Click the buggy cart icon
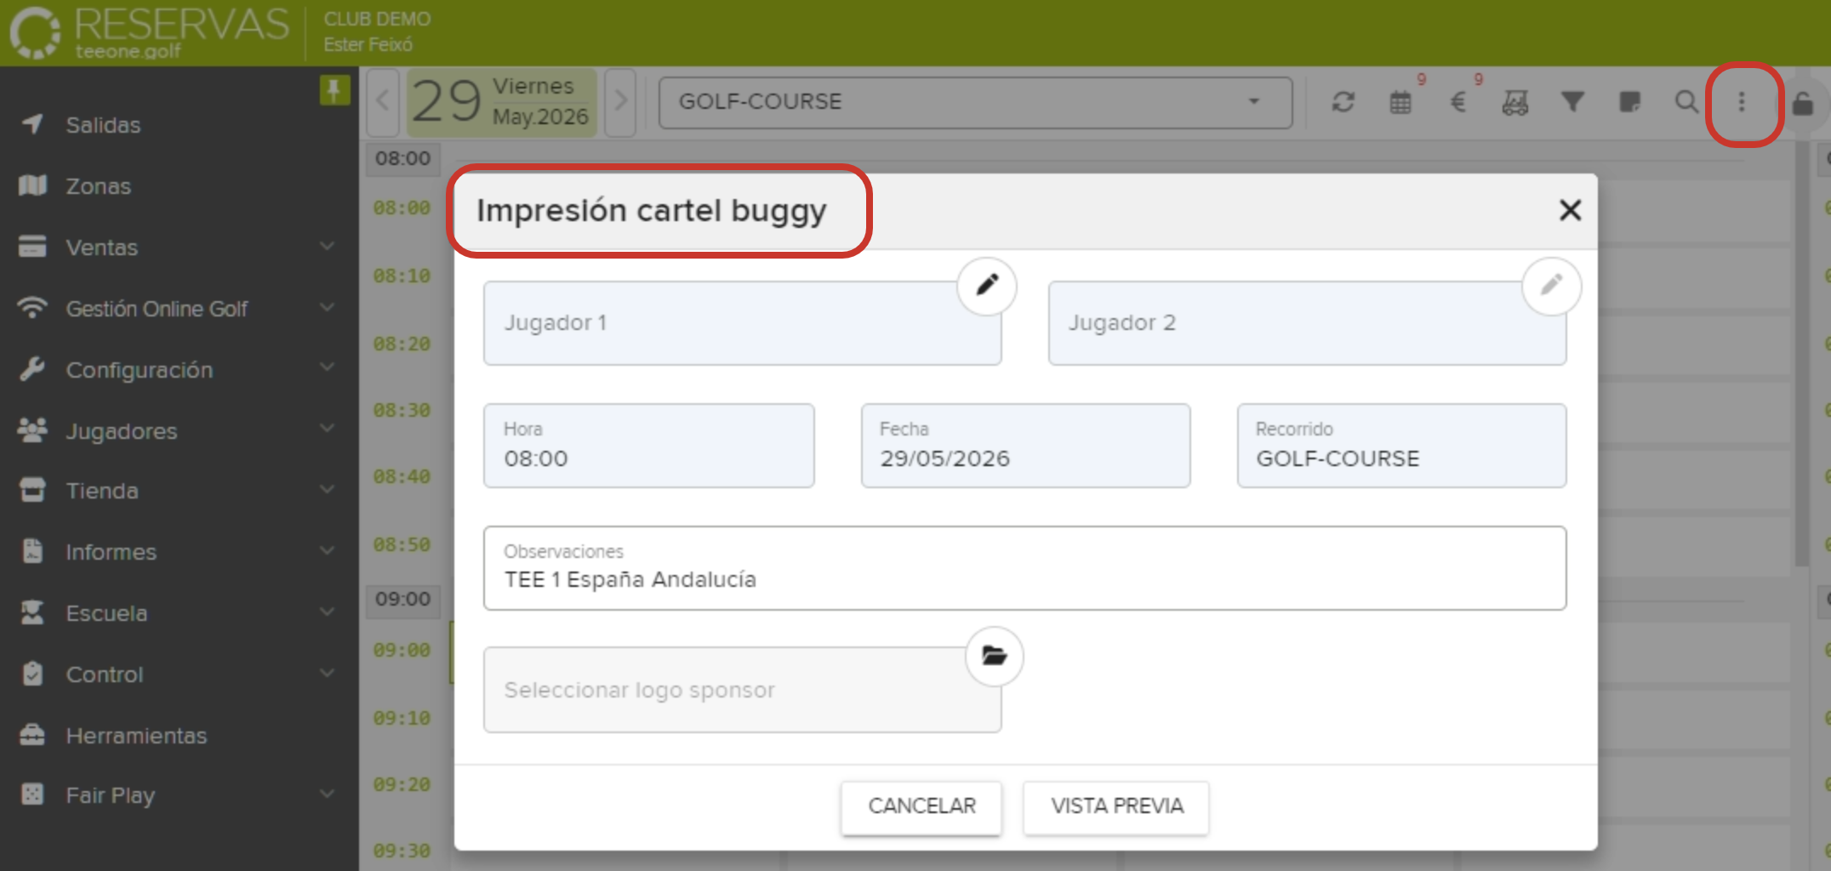1831x871 pixels. pos(1514,102)
